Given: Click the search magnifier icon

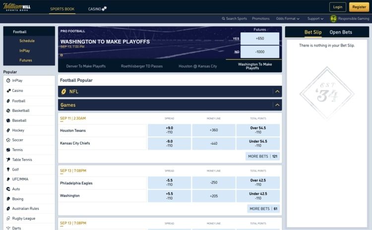Looking at the screenshot, I should tap(223, 18).
